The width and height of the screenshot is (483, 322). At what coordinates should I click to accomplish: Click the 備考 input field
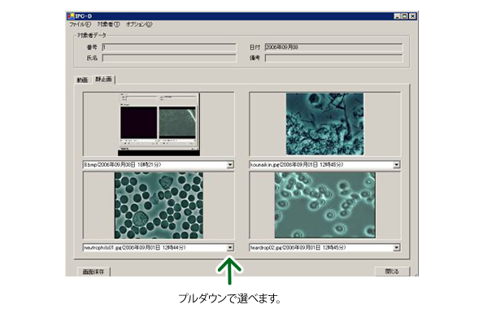tap(333, 58)
